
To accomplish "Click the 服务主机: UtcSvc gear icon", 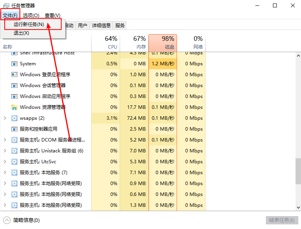I will point(14,162).
